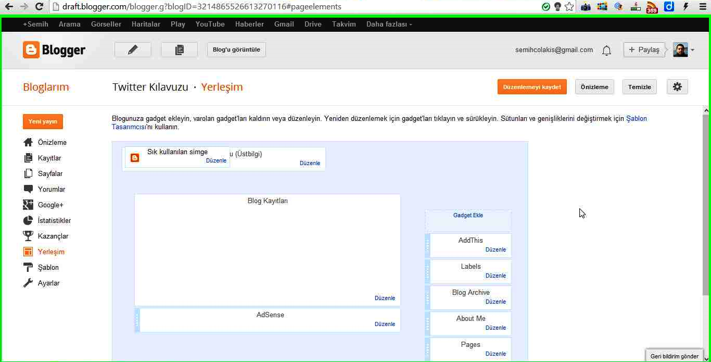The width and height of the screenshot is (711, 362).
Task: Select Sayfalar in the sidebar
Action: 43,173
